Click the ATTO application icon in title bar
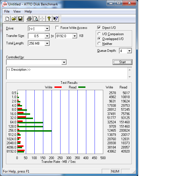This screenshot has width=176, height=176. 5,4
